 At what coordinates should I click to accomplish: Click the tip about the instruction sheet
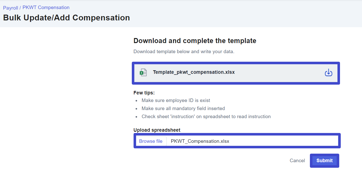[206, 117]
